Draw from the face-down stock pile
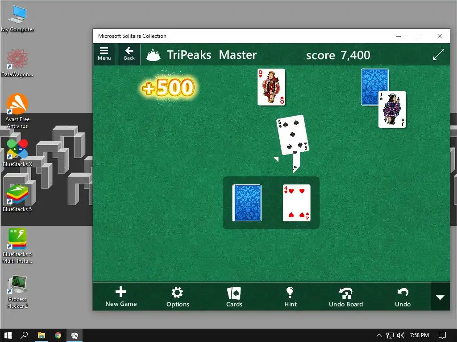 [x=247, y=203]
